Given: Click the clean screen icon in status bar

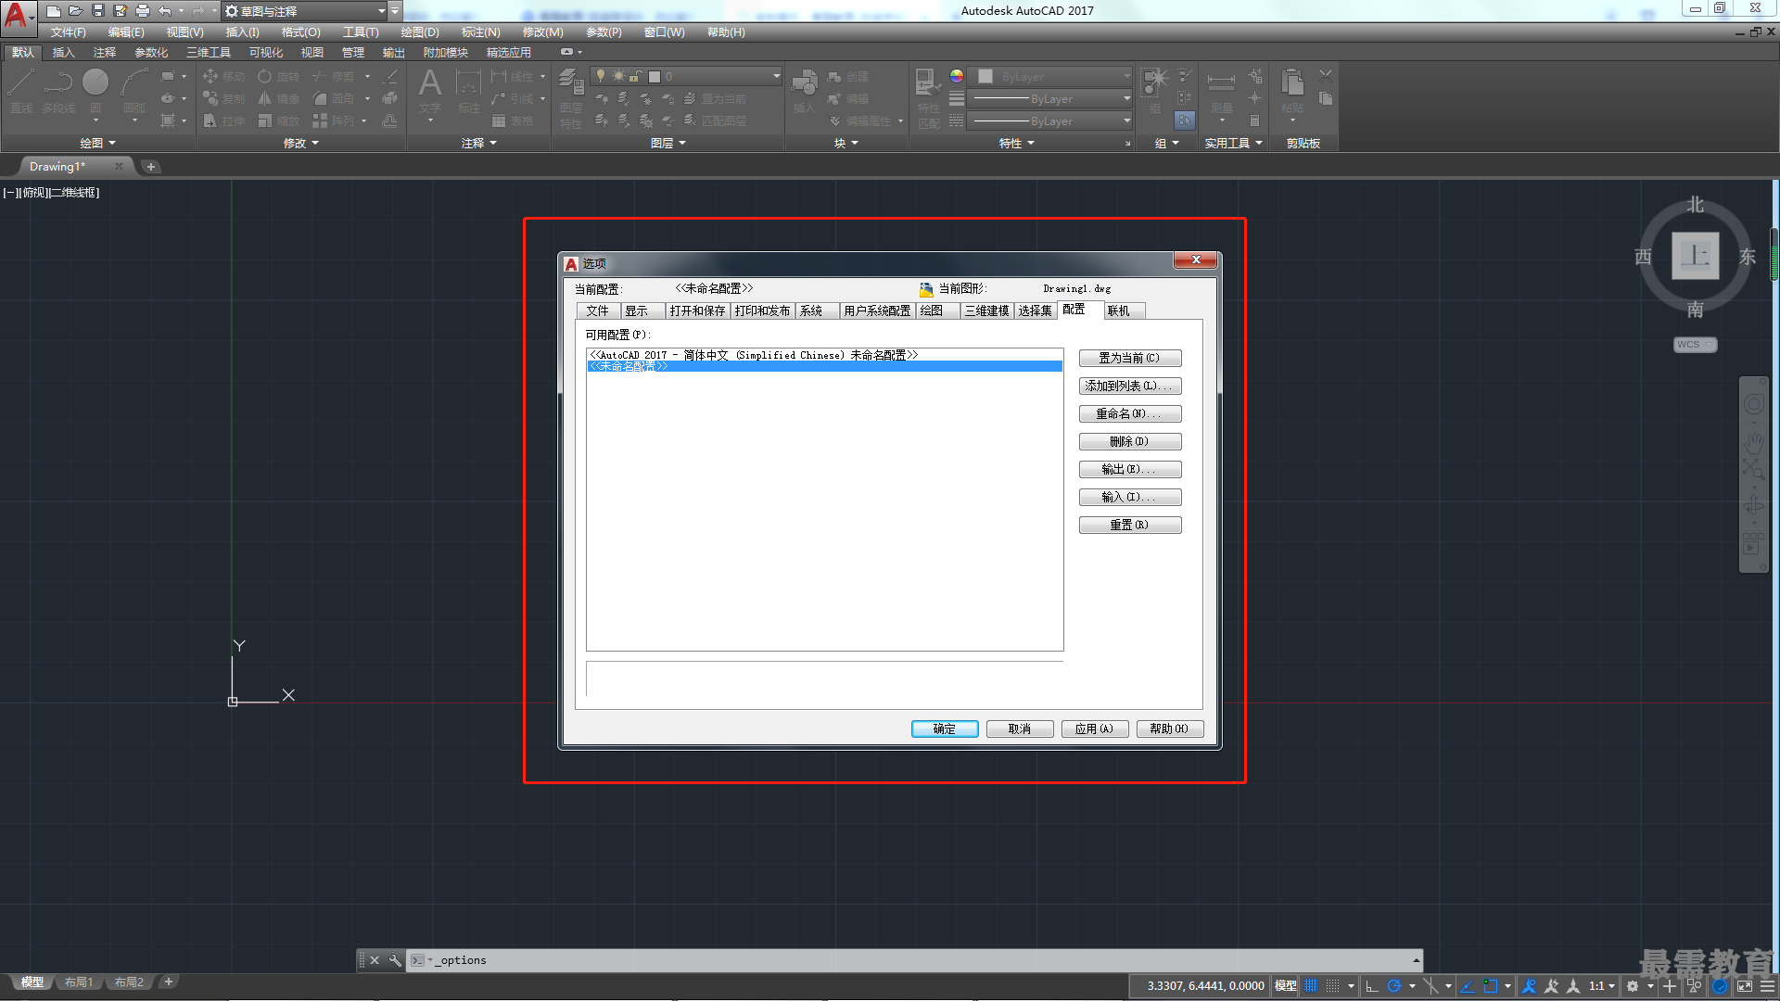Looking at the screenshot, I should [1744, 986].
